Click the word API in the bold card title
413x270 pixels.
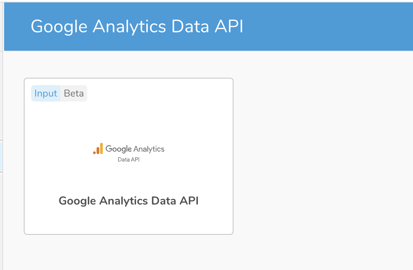pyautogui.click(x=190, y=201)
